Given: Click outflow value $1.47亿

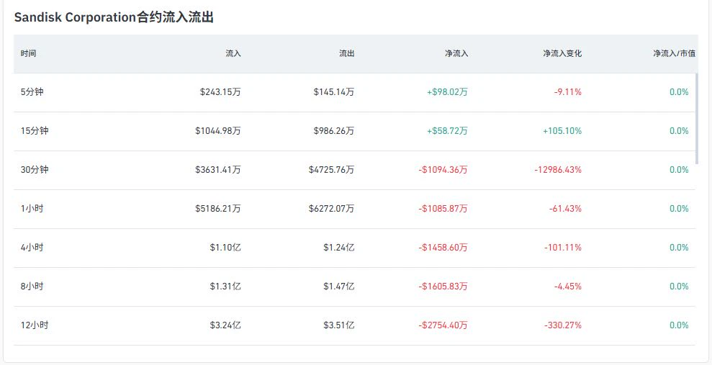Looking at the screenshot, I should [x=339, y=287].
